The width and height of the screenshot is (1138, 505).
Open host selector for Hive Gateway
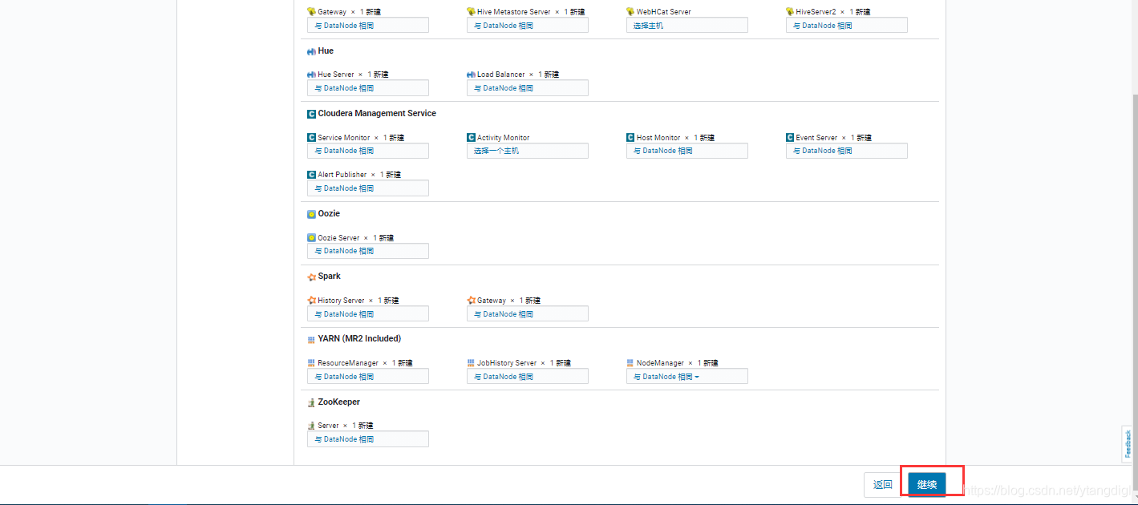pyautogui.click(x=368, y=26)
